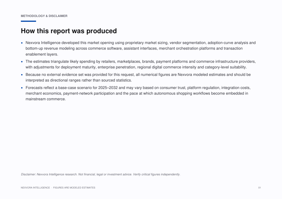Click the italic disclaimer line about investment advice

100,174
